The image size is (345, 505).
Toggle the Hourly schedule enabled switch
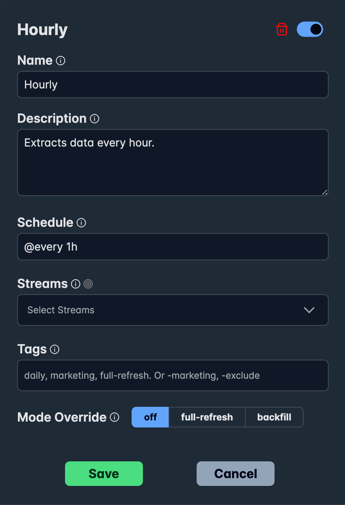tap(310, 30)
